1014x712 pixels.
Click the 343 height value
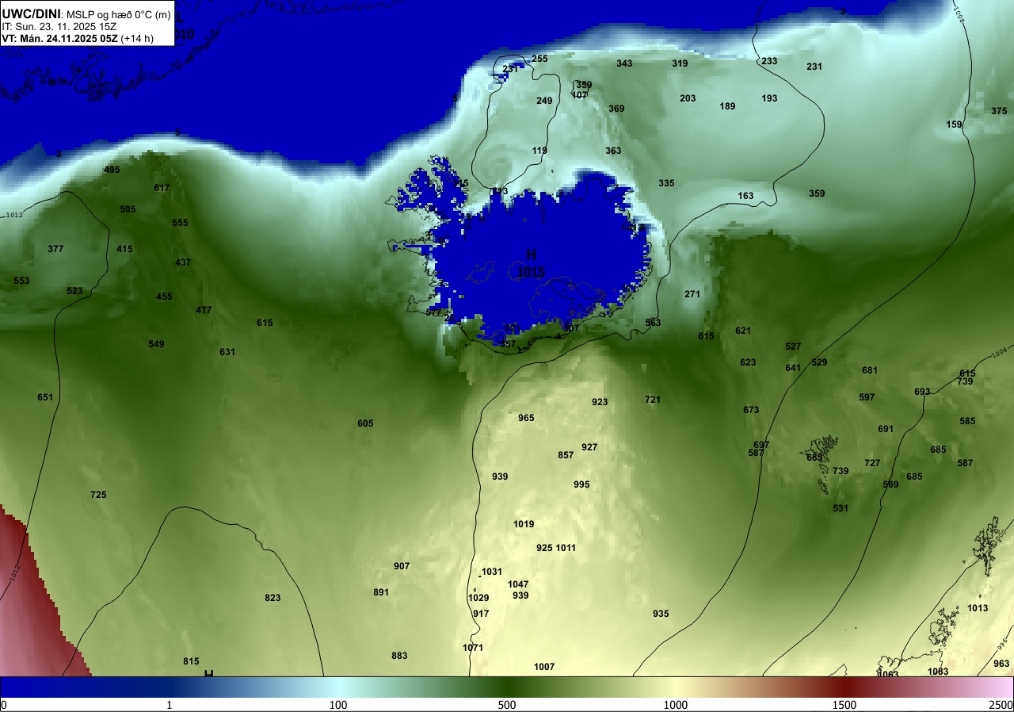(x=624, y=63)
